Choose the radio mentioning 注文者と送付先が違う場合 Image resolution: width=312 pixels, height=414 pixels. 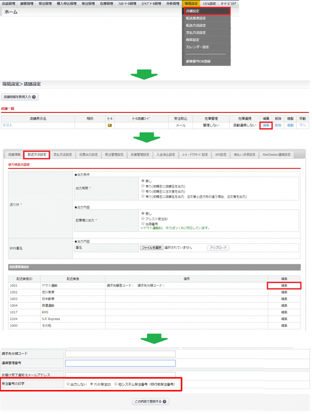pyautogui.click(x=143, y=196)
